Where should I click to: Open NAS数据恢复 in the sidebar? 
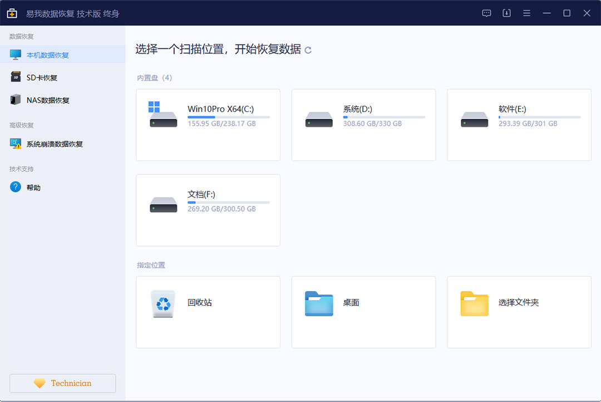62,100
